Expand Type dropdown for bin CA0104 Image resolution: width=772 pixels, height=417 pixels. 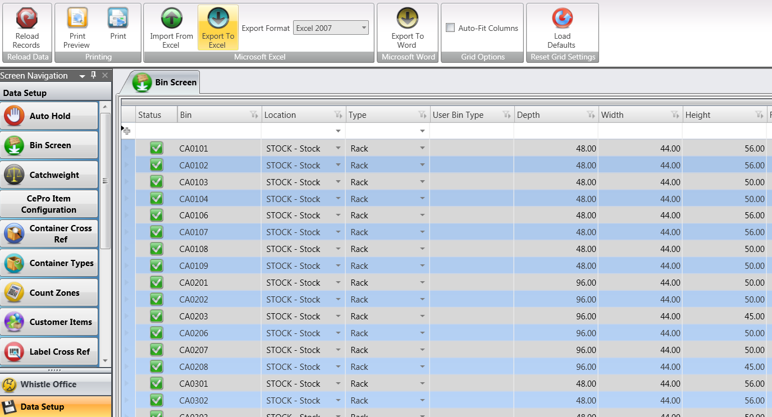(422, 199)
